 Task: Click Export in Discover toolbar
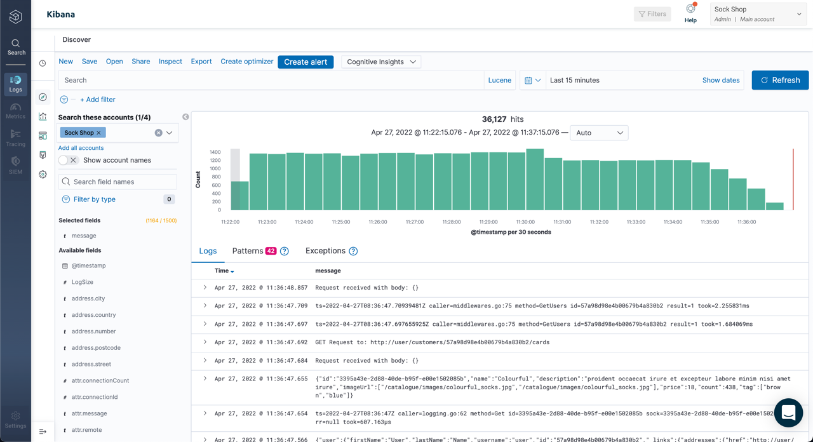tap(201, 62)
